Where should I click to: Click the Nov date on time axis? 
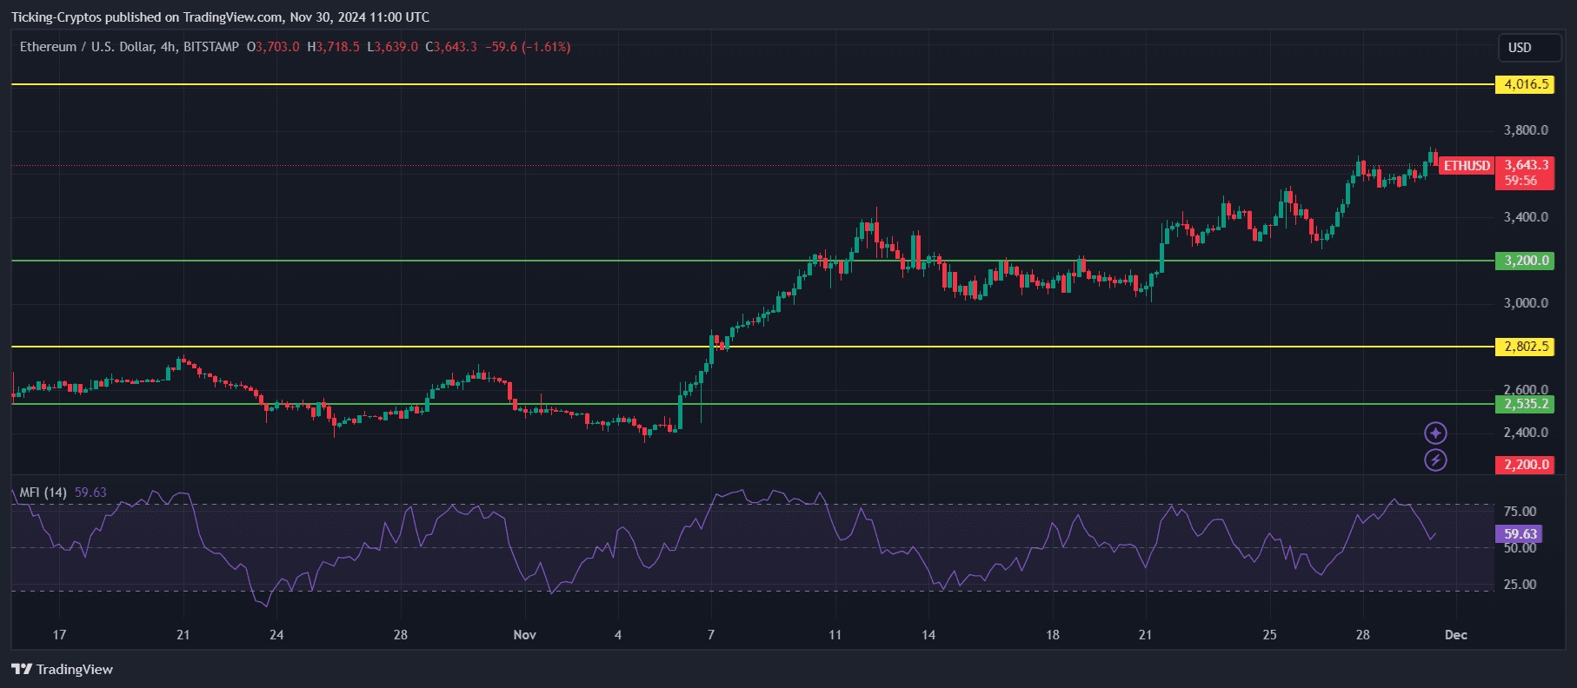coord(525,635)
